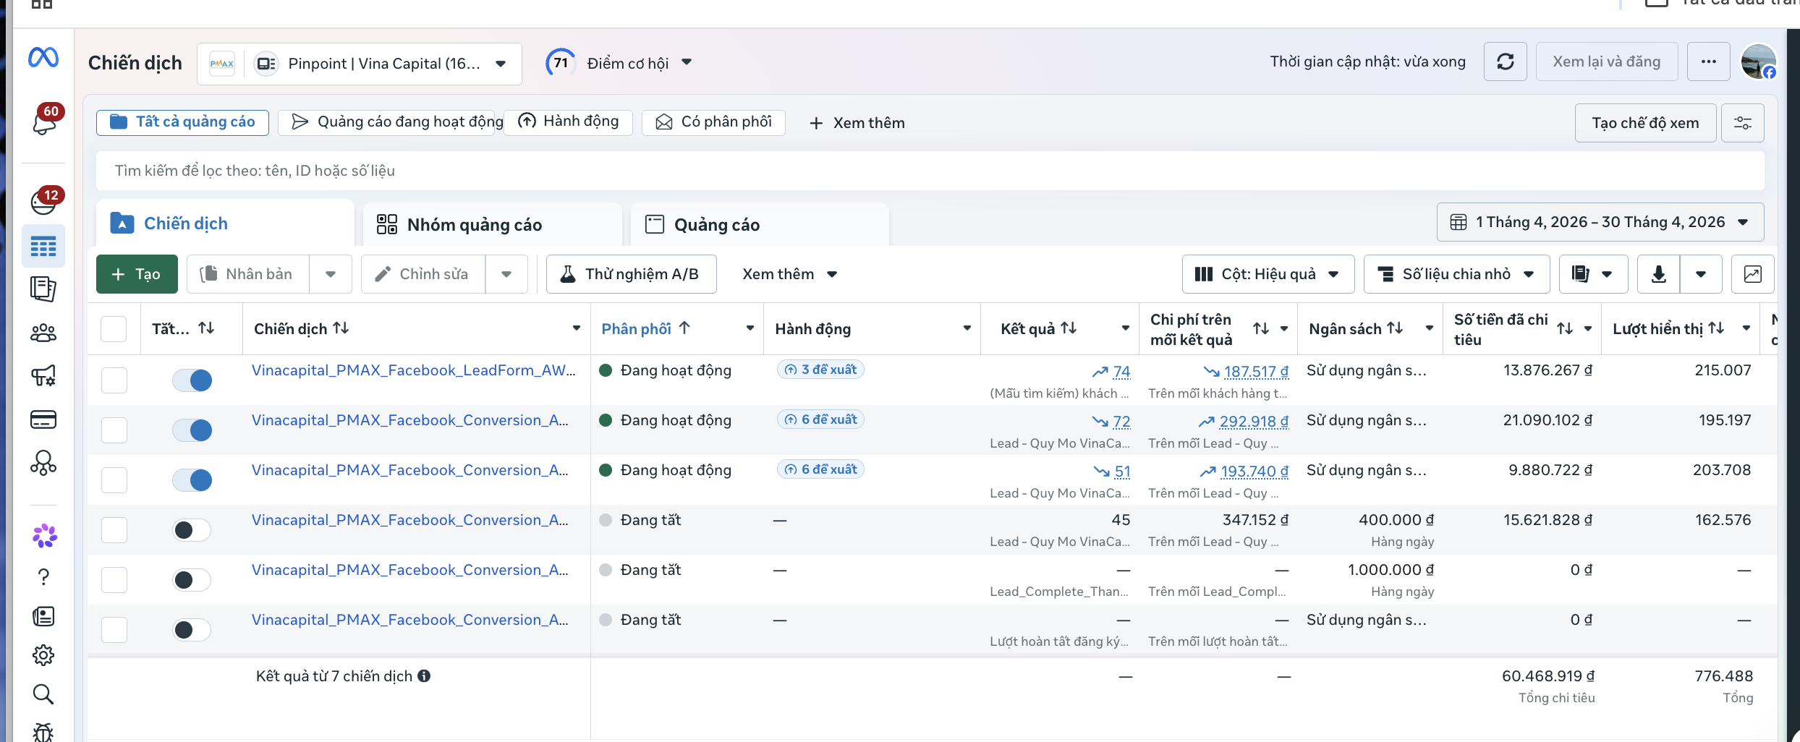This screenshot has height=742, width=1800.
Task: Expand the toolbar Xem thêm dropdown beside Thử nghiệm A/B
Action: click(x=789, y=274)
